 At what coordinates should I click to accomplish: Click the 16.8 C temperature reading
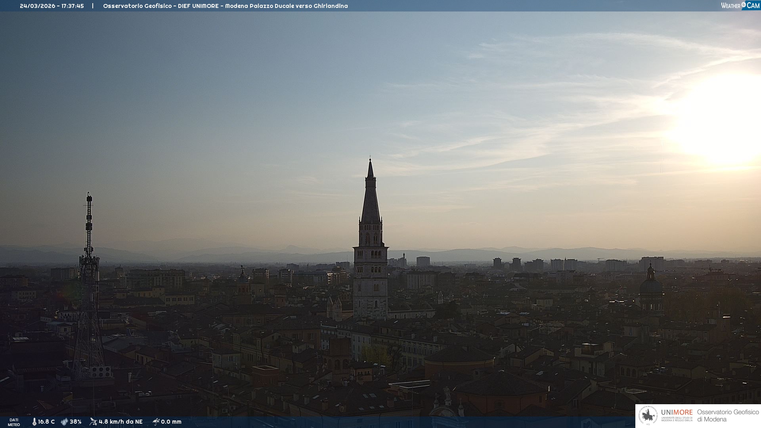(x=46, y=422)
